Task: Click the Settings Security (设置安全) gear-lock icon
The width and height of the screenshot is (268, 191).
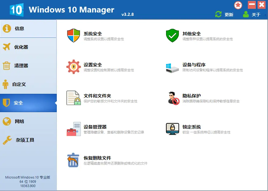Action: pos(73,67)
